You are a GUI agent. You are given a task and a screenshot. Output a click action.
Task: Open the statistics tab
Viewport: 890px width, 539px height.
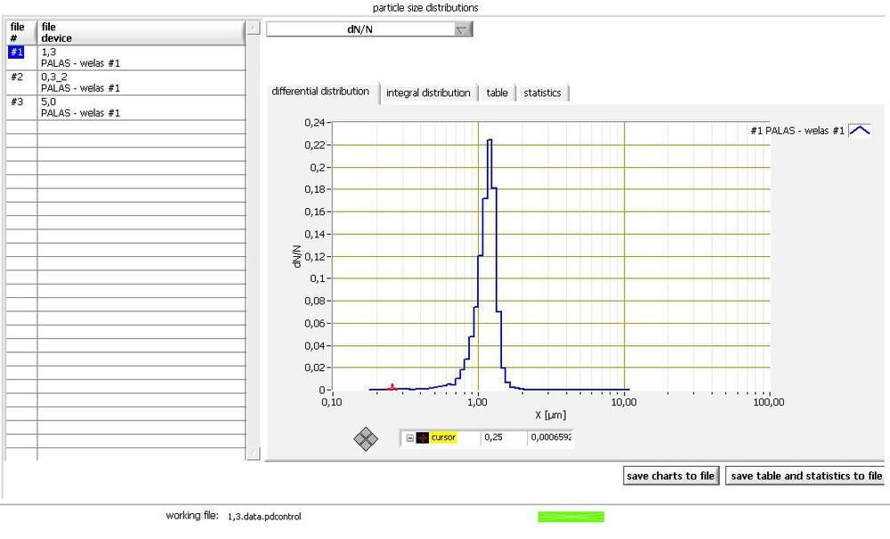click(542, 93)
